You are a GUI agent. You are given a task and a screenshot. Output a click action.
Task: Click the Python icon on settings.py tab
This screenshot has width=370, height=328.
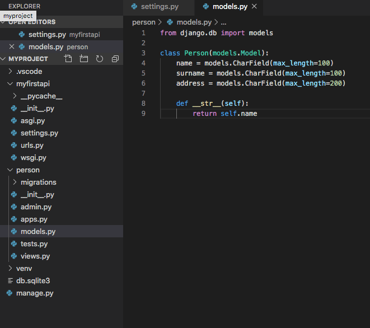pos(134,6)
